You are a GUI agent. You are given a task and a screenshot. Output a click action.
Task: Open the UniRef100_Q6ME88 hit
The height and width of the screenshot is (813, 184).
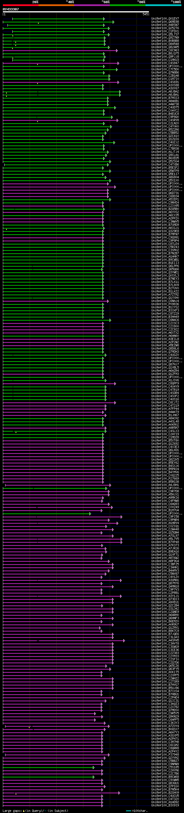point(165,22)
